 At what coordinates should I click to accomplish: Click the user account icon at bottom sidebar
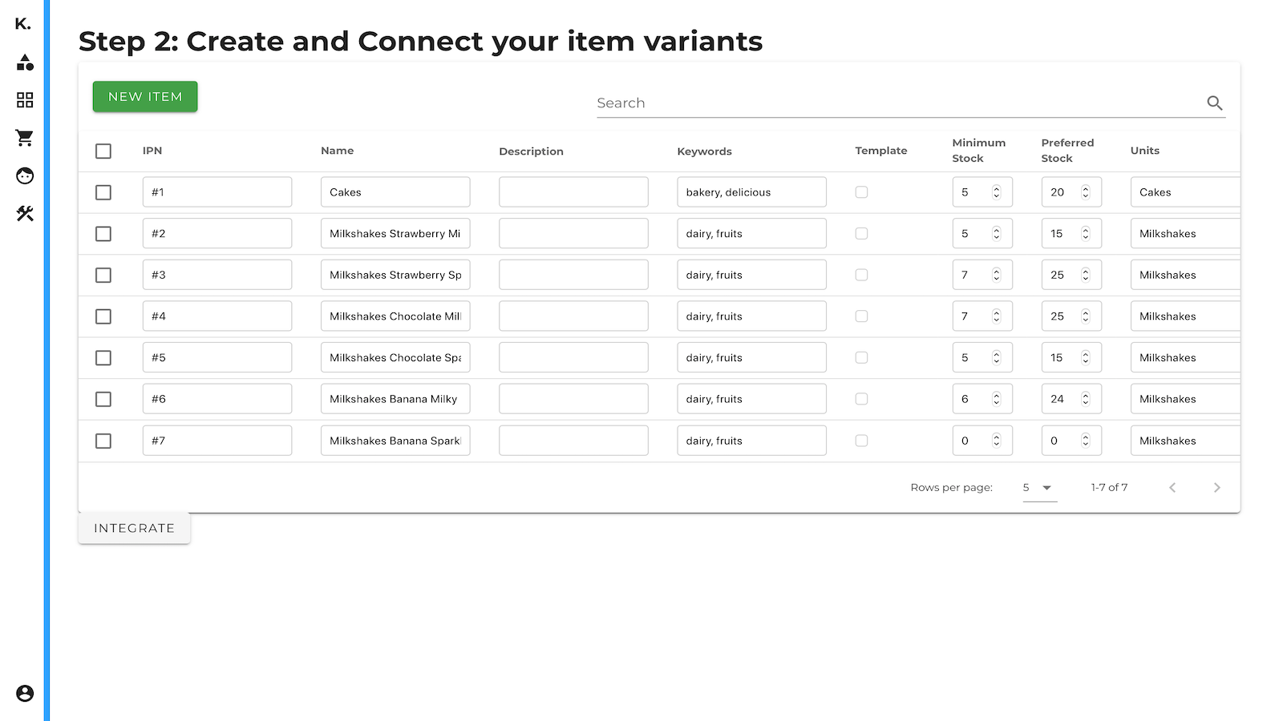click(x=24, y=692)
